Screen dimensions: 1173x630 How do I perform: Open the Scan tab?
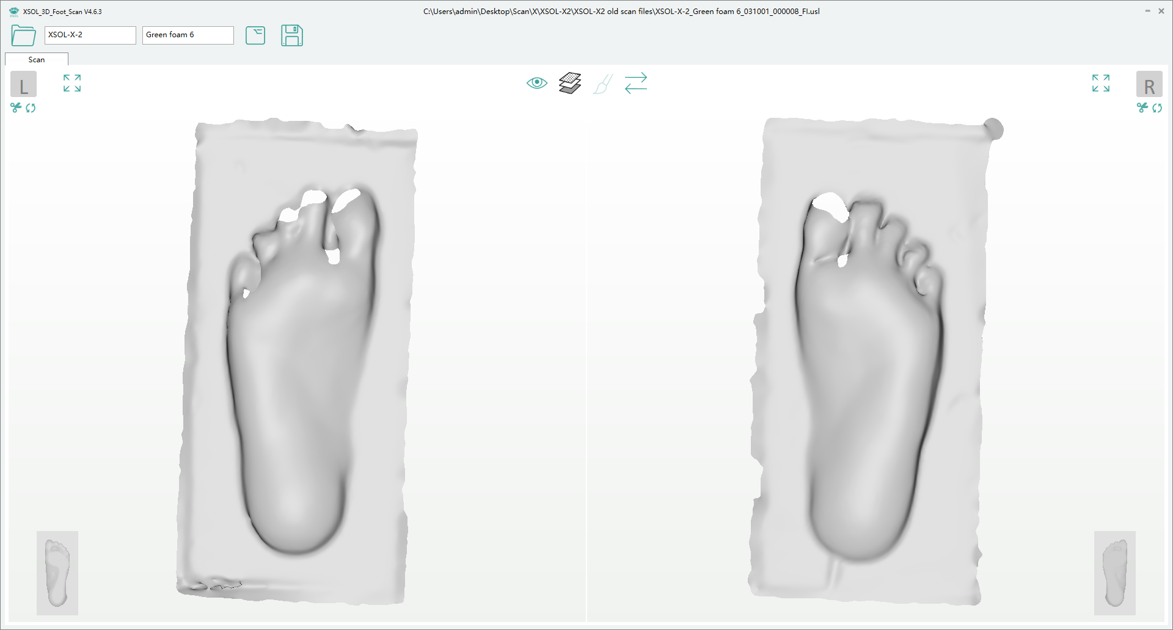click(x=37, y=60)
